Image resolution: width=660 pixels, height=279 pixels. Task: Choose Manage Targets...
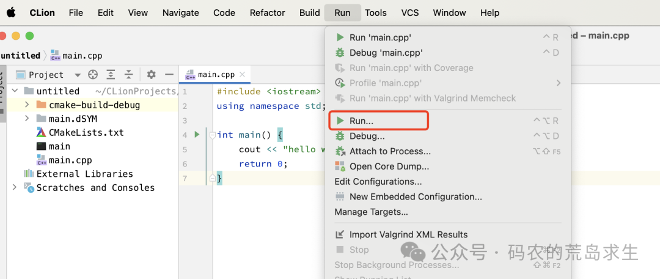coord(448,212)
